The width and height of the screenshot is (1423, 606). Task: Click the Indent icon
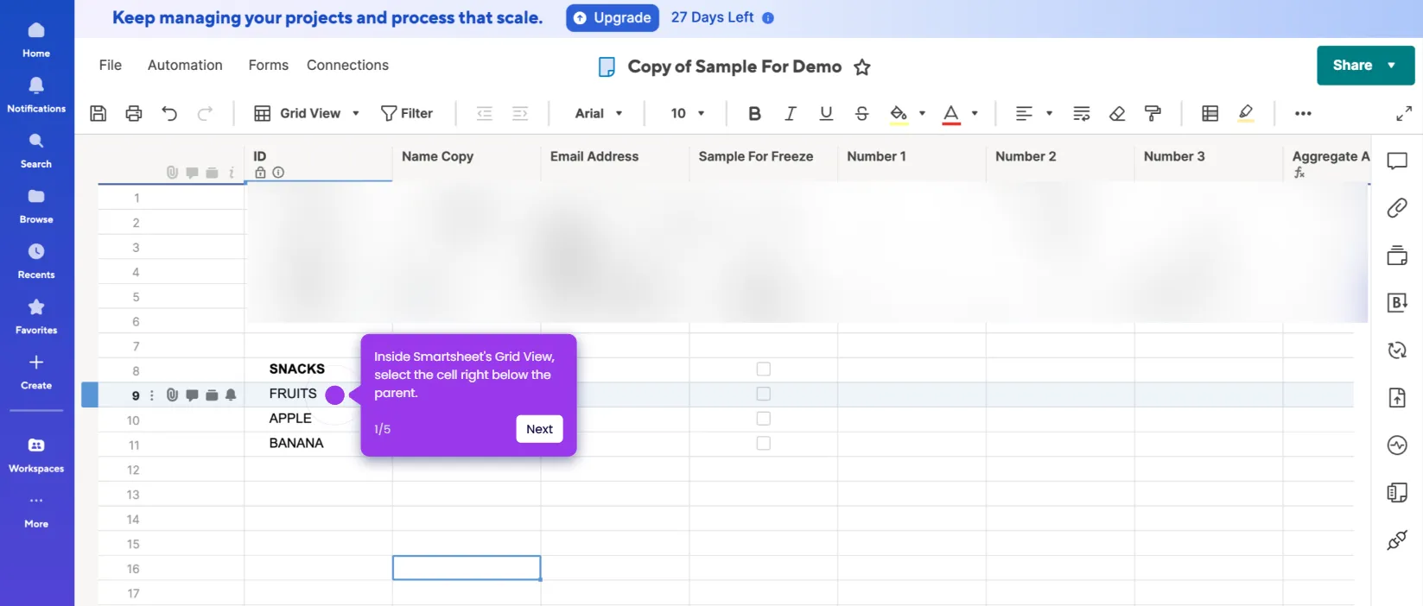(x=520, y=113)
